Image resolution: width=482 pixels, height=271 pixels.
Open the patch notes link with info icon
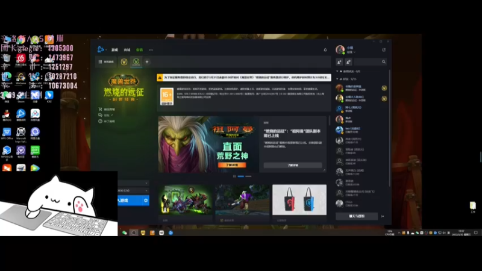pos(107,121)
